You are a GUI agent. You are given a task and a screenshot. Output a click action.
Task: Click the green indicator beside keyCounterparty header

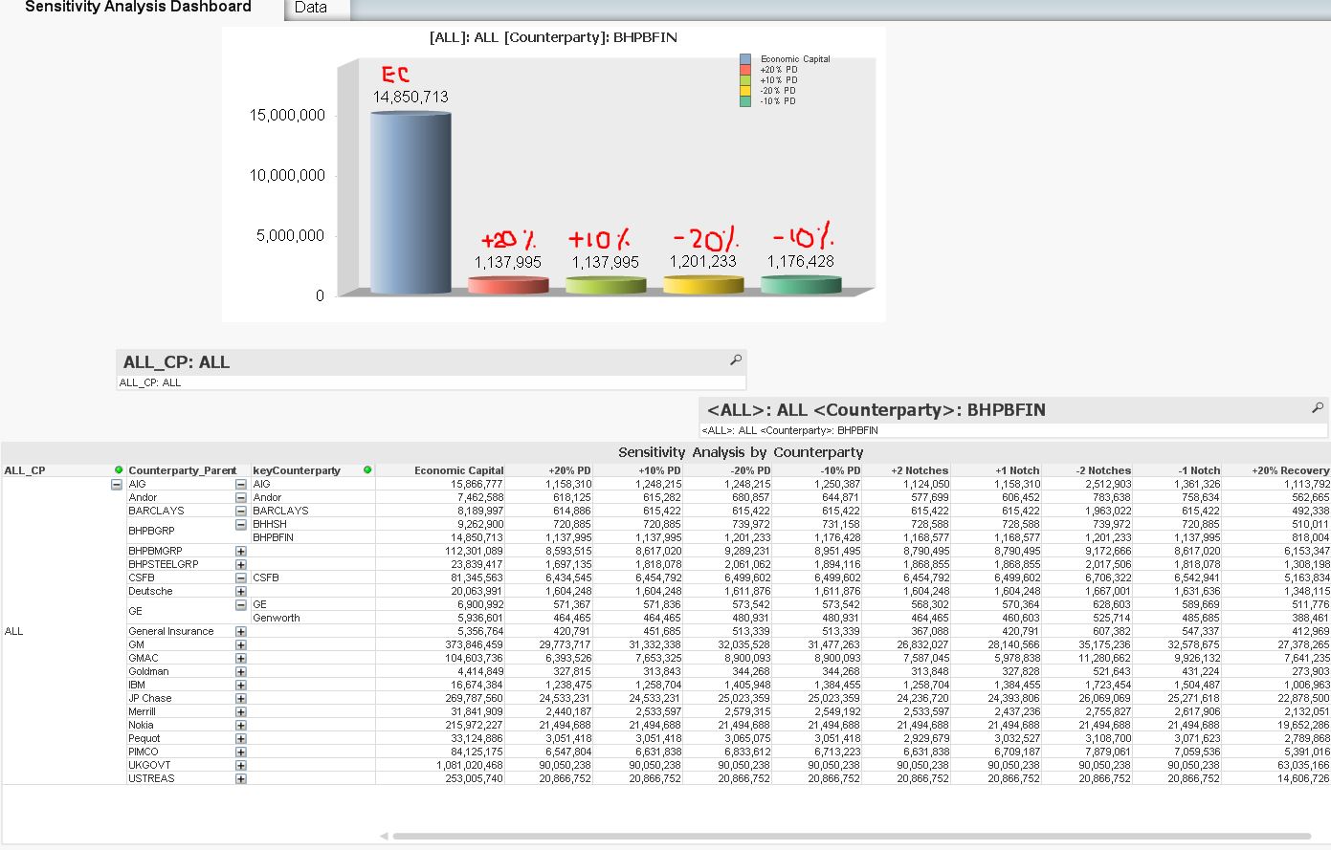pyautogui.click(x=367, y=469)
